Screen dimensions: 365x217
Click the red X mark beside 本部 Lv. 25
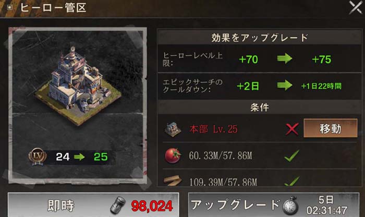[x=292, y=129]
